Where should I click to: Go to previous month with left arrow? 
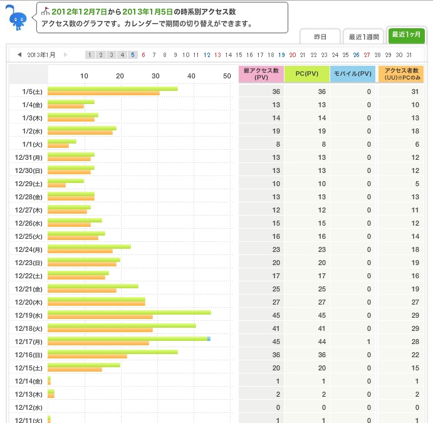[x=19, y=55]
